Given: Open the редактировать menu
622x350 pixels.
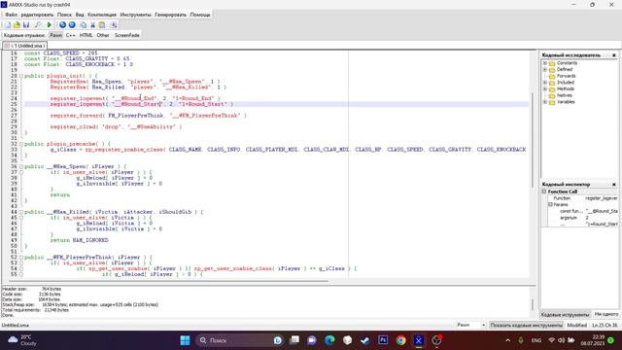Looking at the screenshot, I should click(37, 15).
